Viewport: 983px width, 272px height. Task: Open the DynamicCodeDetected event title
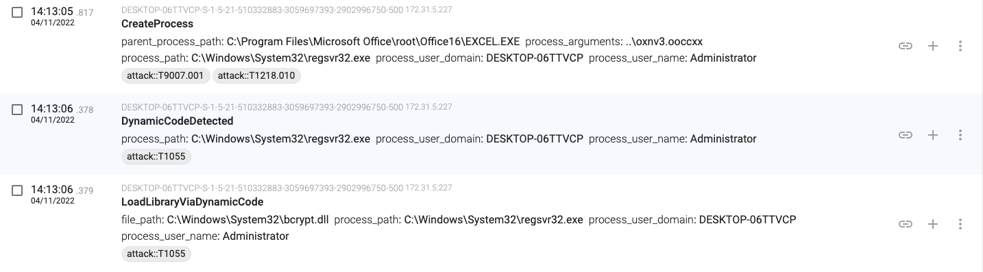178,121
